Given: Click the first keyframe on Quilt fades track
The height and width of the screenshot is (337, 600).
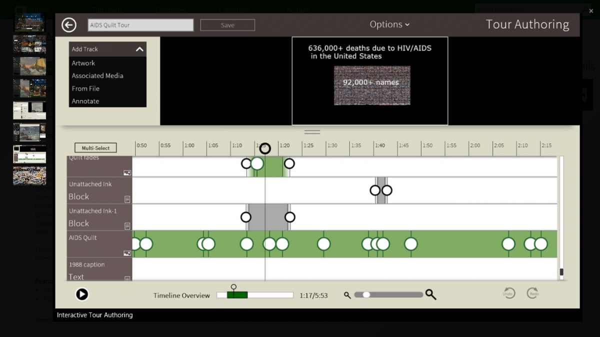Looking at the screenshot, I should click(x=246, y=163).
